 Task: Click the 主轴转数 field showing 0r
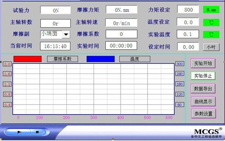point(55,23)
